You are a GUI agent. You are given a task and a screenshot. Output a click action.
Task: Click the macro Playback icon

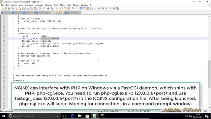pyautogui.click(x=110, y=8)
